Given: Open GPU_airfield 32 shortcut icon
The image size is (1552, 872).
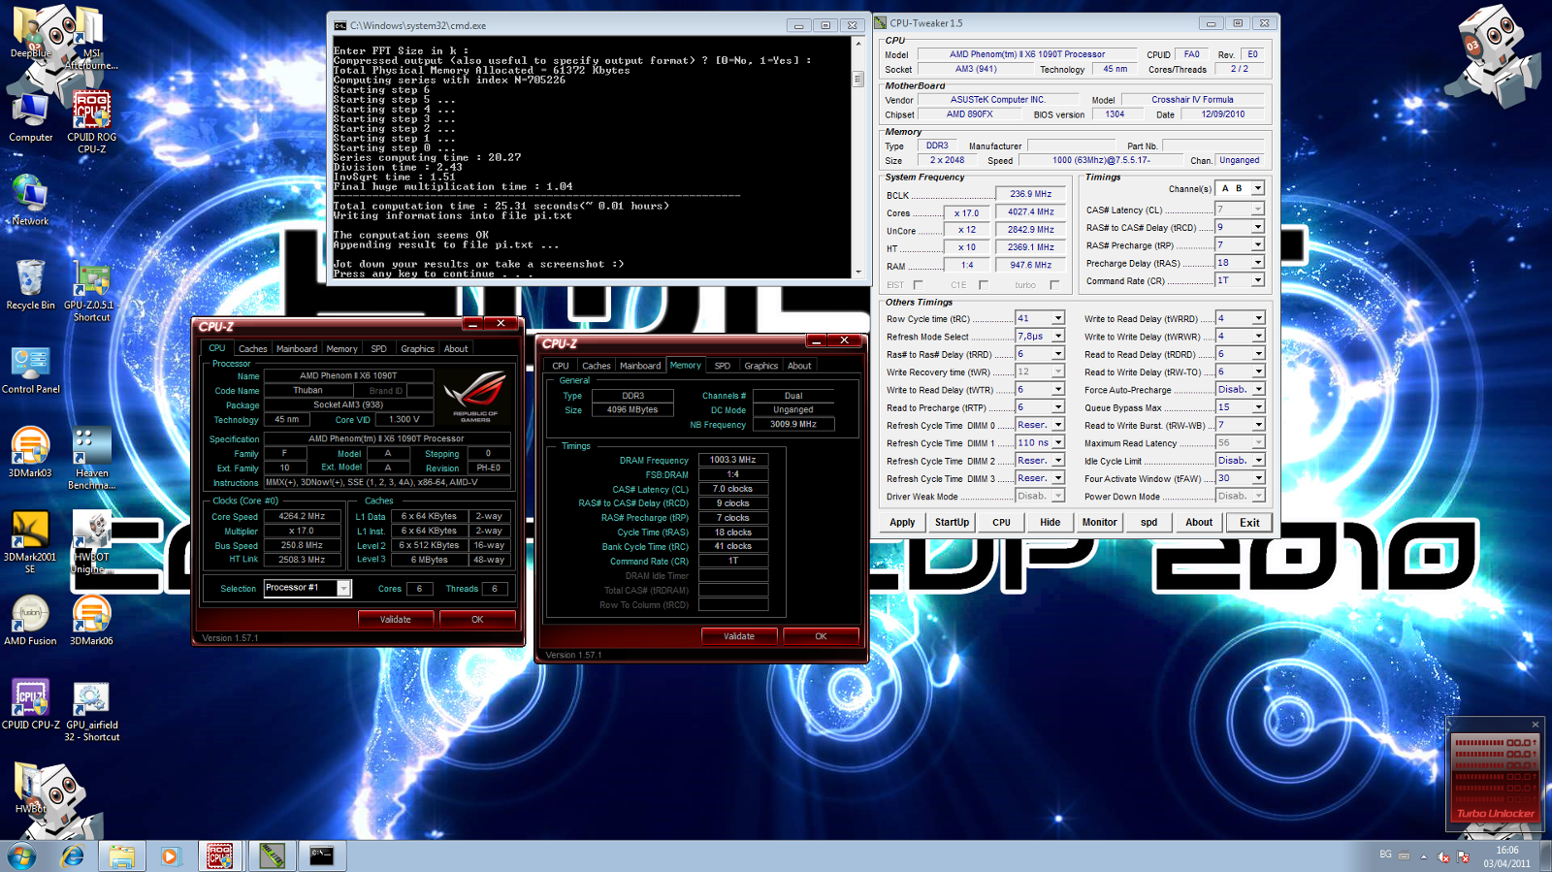Looking at the screenshot, I should [91, 712].
